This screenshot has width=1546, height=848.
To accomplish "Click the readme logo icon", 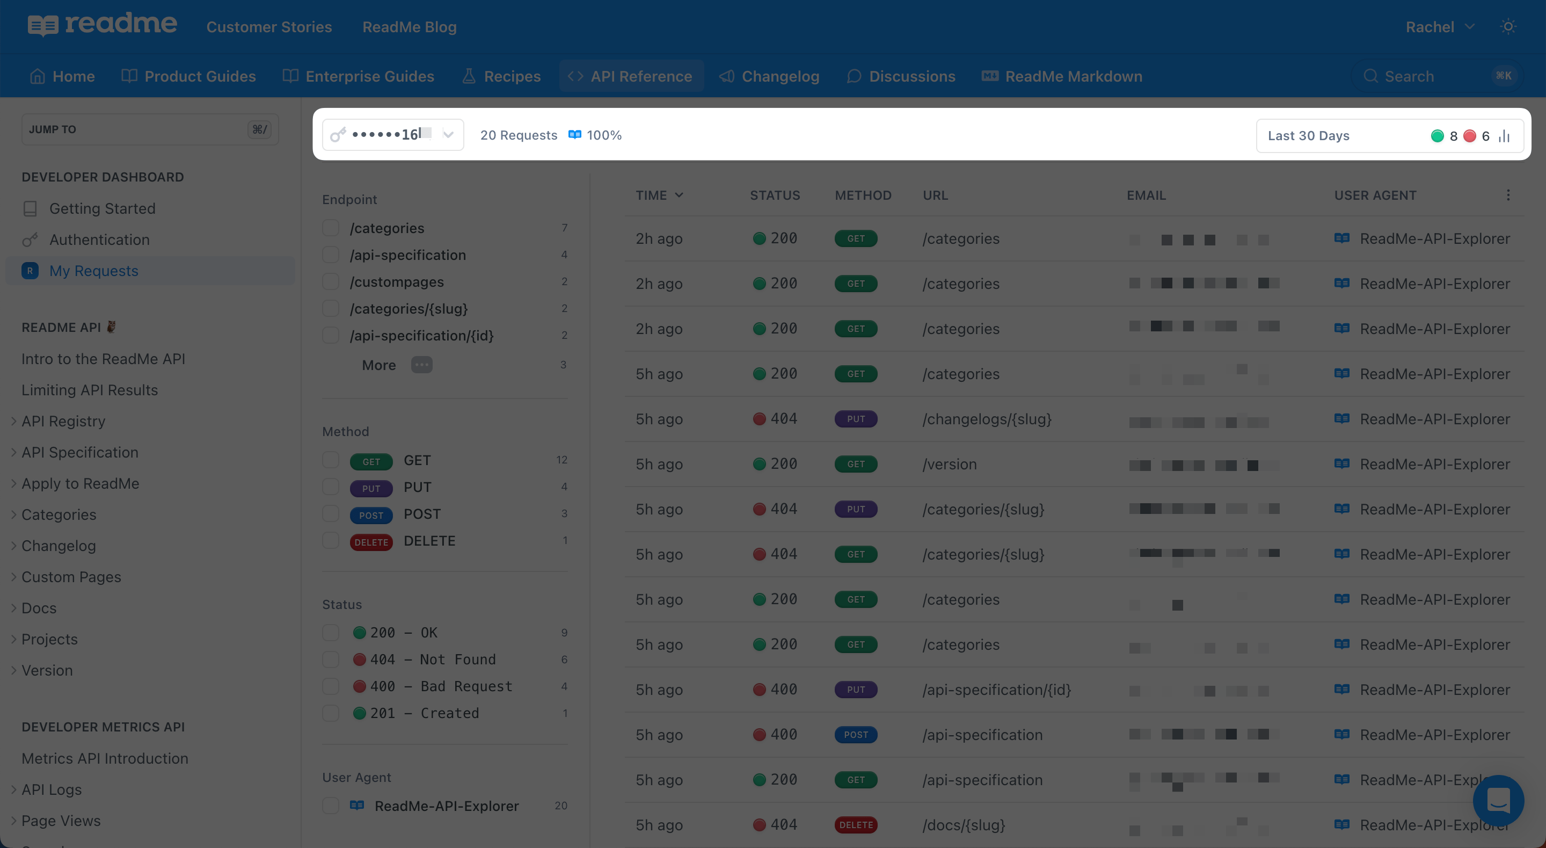I will (42, 26).
